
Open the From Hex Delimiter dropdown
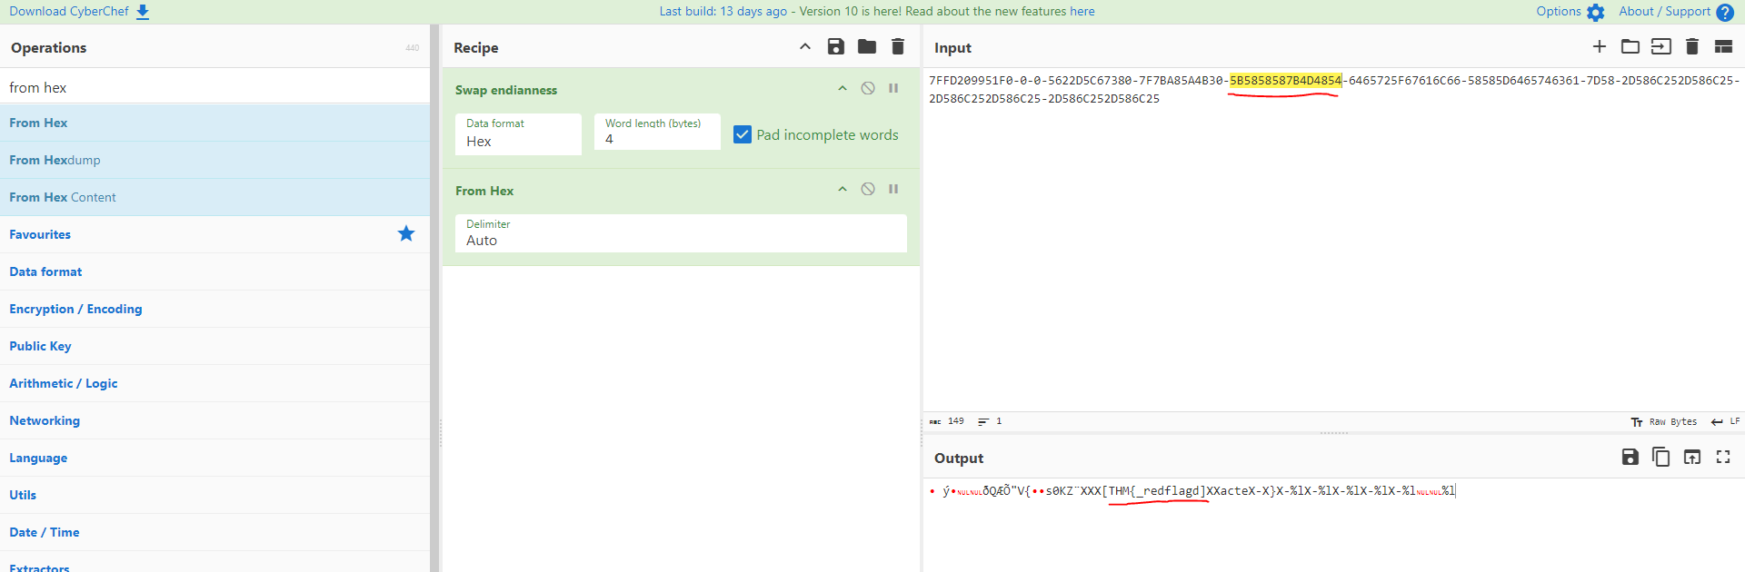click(680, 233)
